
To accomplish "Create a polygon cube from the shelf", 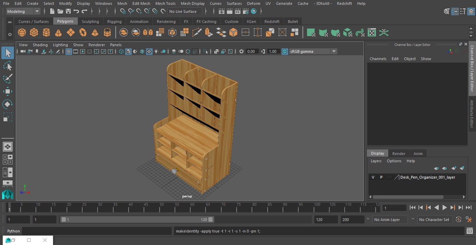I will tap(34, 33).
